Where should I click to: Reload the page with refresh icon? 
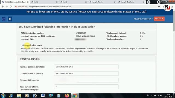11,7
